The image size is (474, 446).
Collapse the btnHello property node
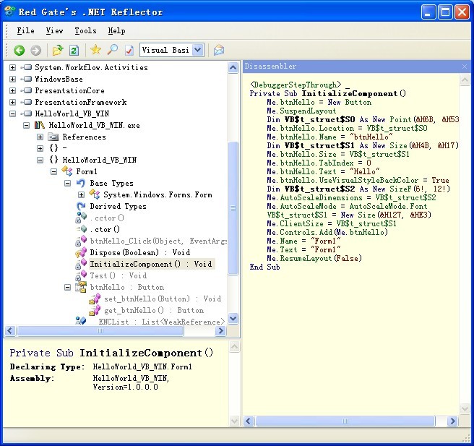click(68, 287)
